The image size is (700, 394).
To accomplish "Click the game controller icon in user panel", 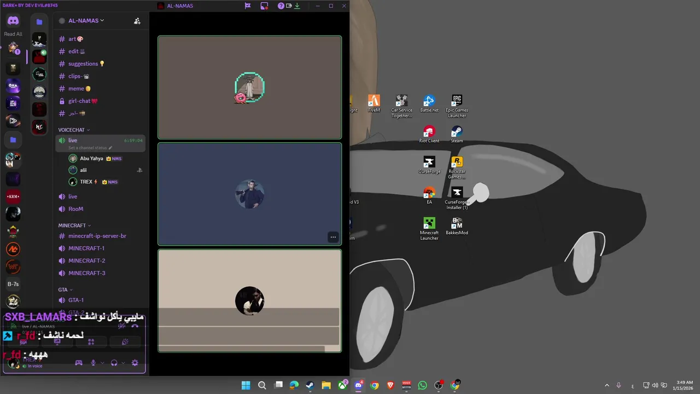I will tap(79, 363).
